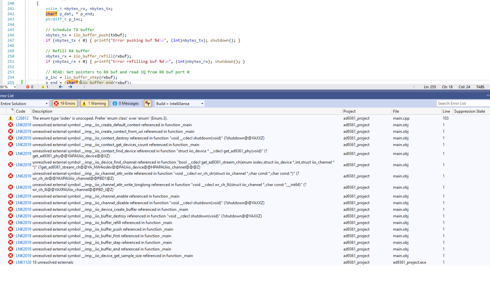Click the Navigate Forward arrow
Image resolution: width=490 pixels, height=302 pixels.
click(70, 87)
